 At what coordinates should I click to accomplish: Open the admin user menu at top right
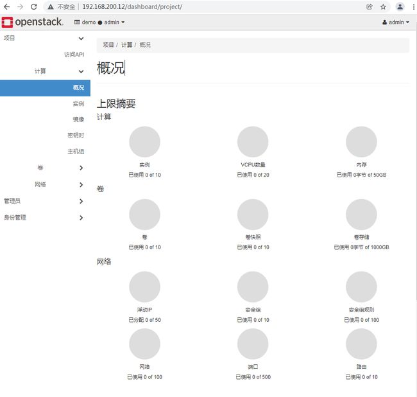(396, 22)
